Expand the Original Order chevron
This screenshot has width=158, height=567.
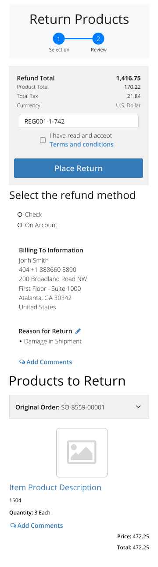tap(138, 407)
